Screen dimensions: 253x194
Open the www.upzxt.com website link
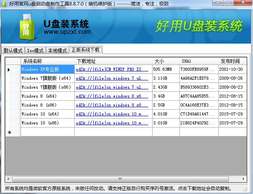coord(67,31)
